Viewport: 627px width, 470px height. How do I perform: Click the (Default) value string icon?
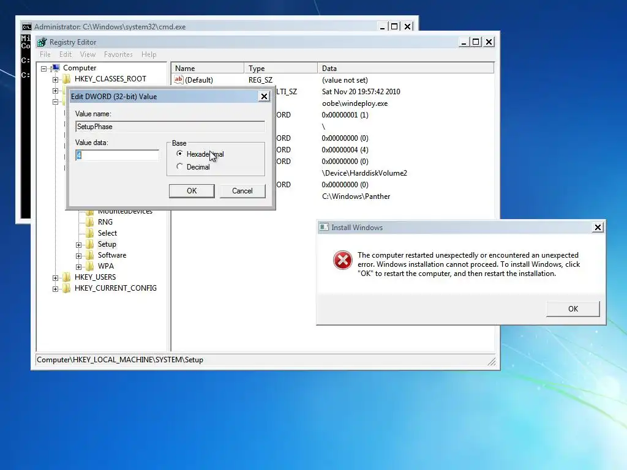coord(178,80)
